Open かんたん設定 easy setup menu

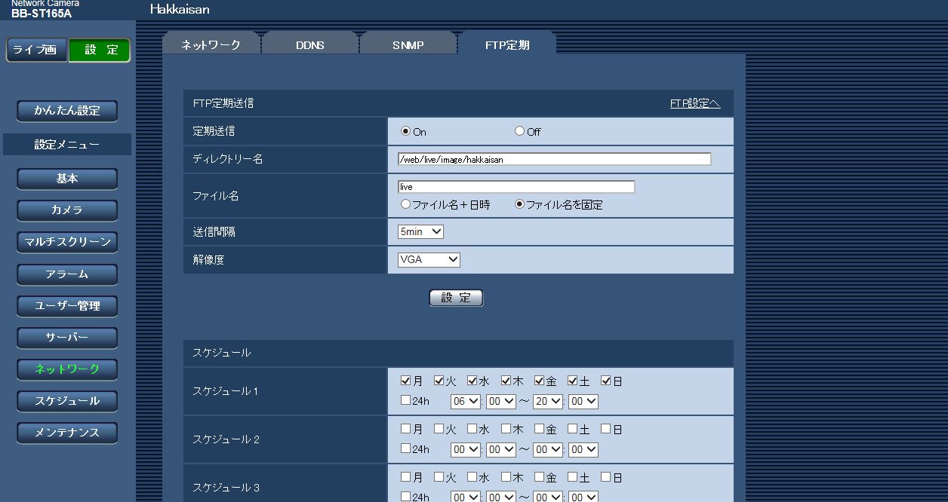coord(67,111)
